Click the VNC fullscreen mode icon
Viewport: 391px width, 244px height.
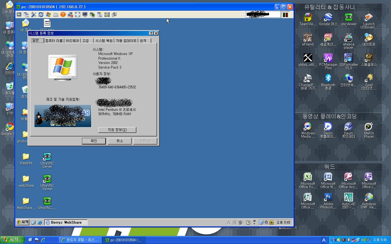click(78, 15)
